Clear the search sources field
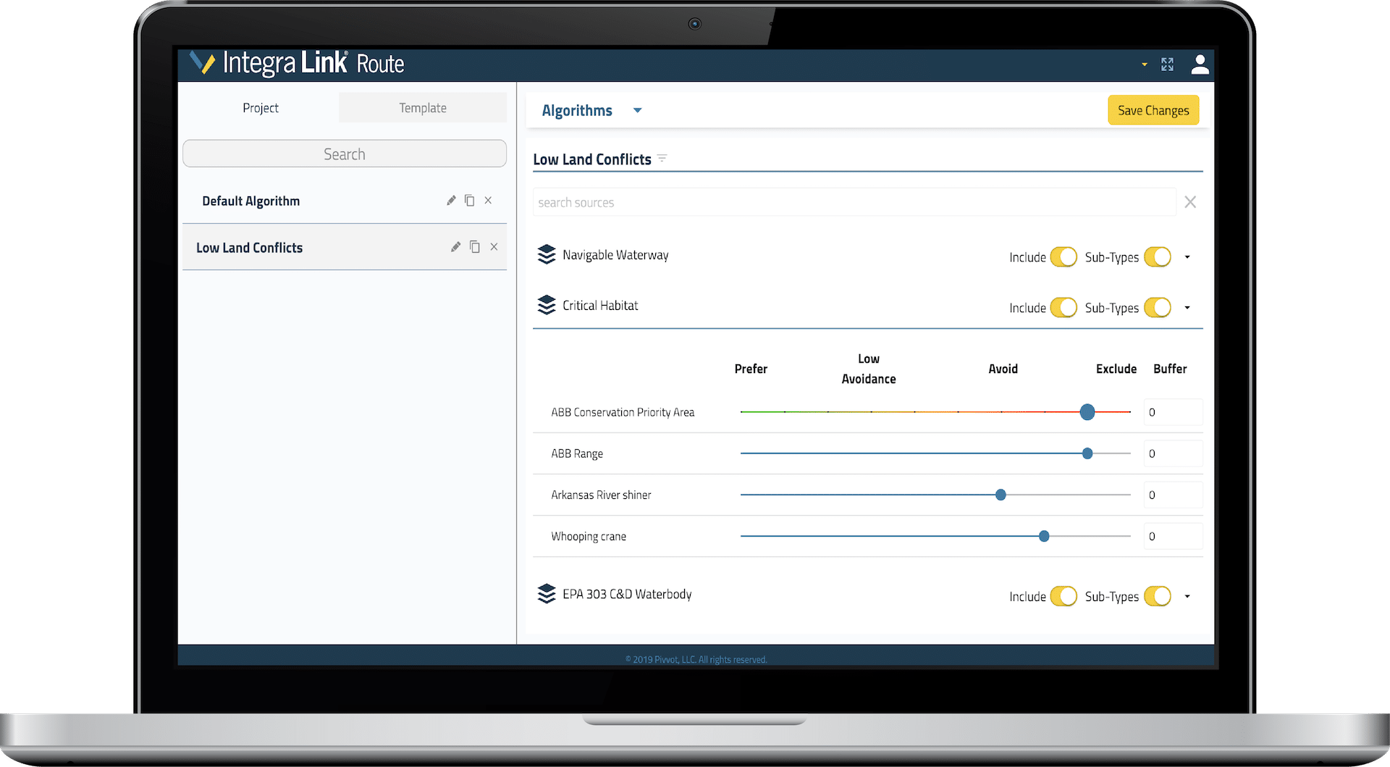Viewport: 1390px width, 767px height. point(1190,203)
